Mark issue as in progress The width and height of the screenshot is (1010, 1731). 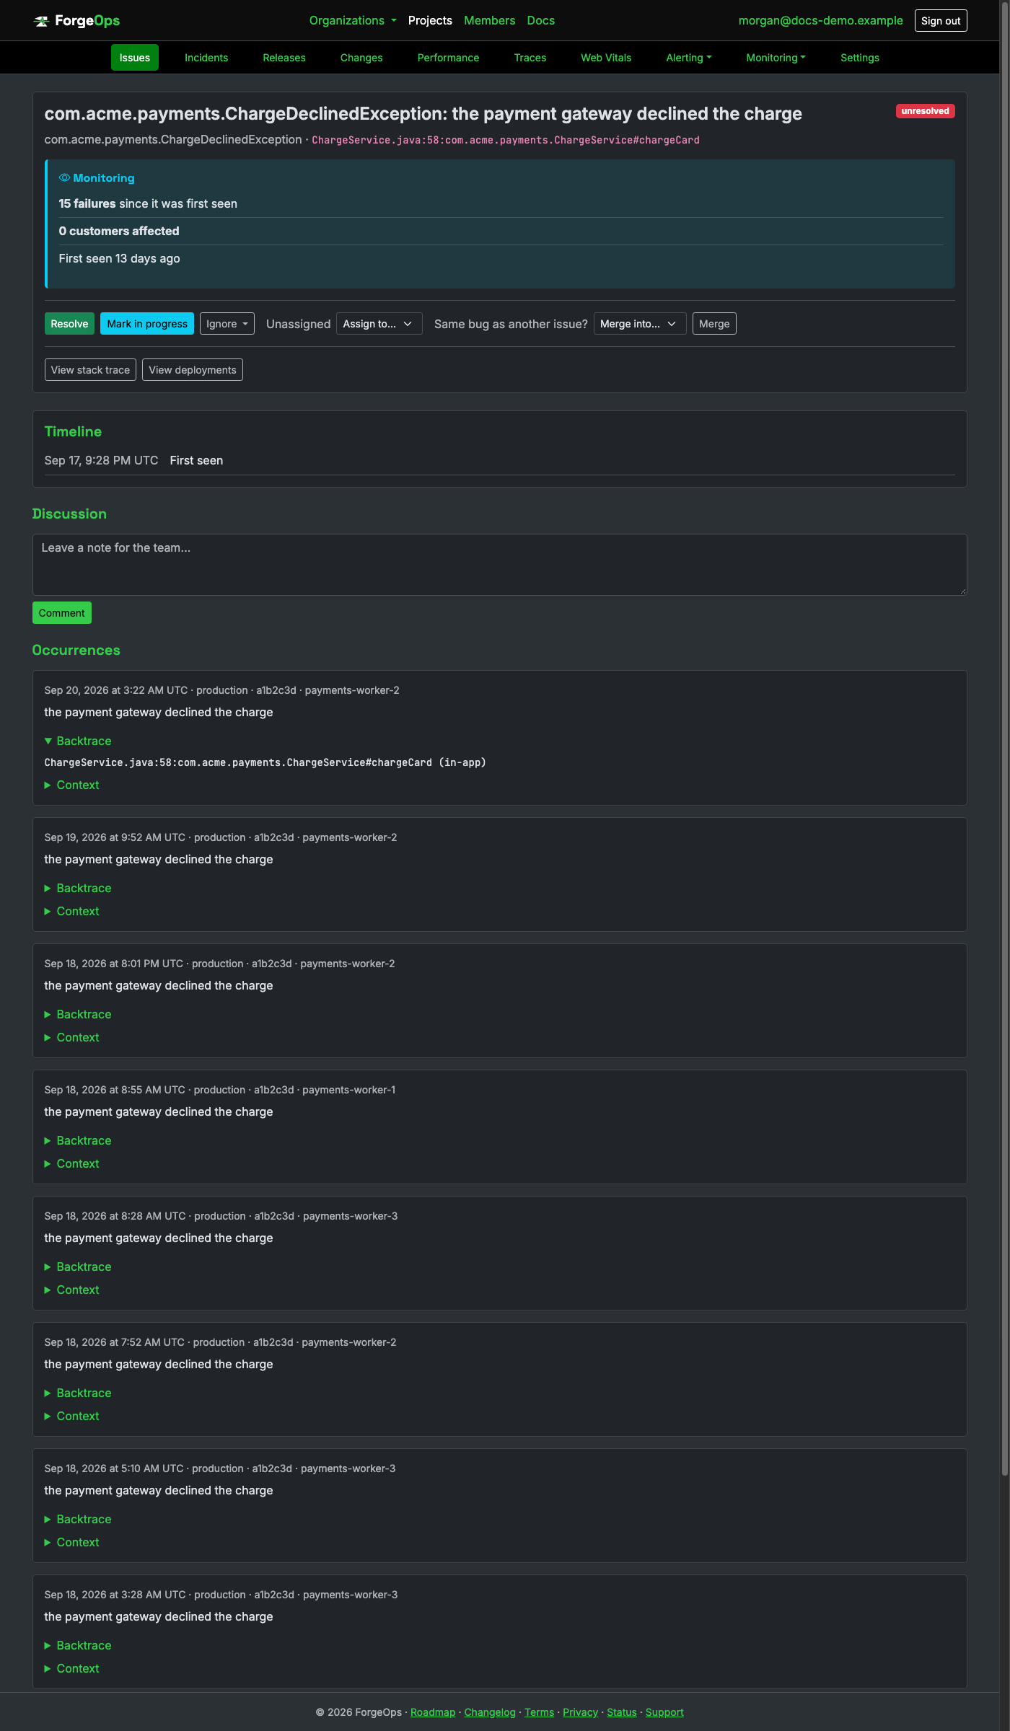(147, 324)
